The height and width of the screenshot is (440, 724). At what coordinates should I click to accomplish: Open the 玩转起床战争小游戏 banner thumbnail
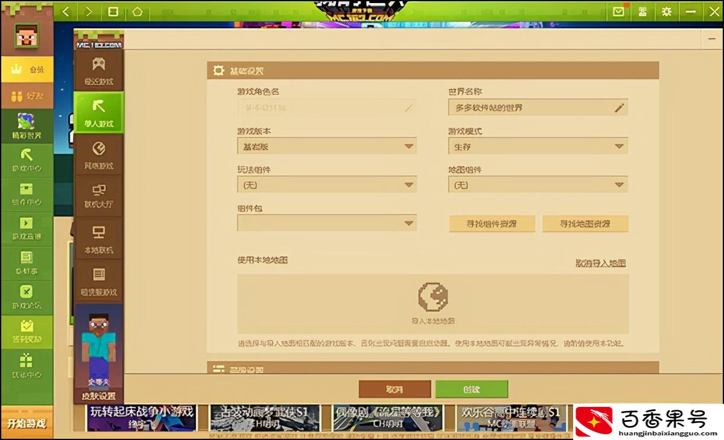pyautogui.click(x=142, y=417)
